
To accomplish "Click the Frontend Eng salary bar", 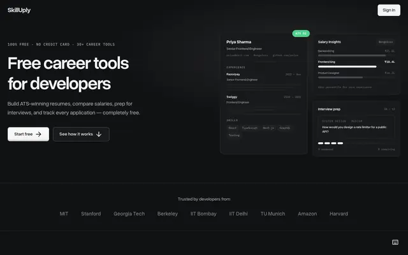I will coord(347,66).
